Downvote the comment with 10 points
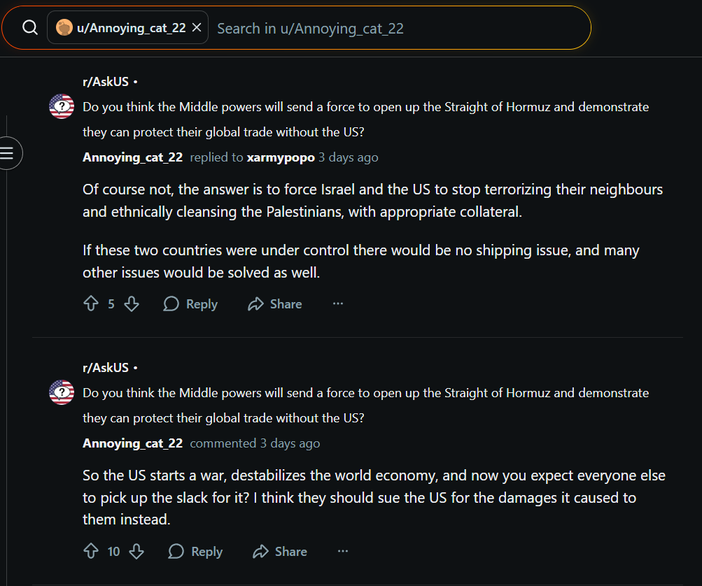The width and height of the screenshot is (702, 586). tap(136, 551)
